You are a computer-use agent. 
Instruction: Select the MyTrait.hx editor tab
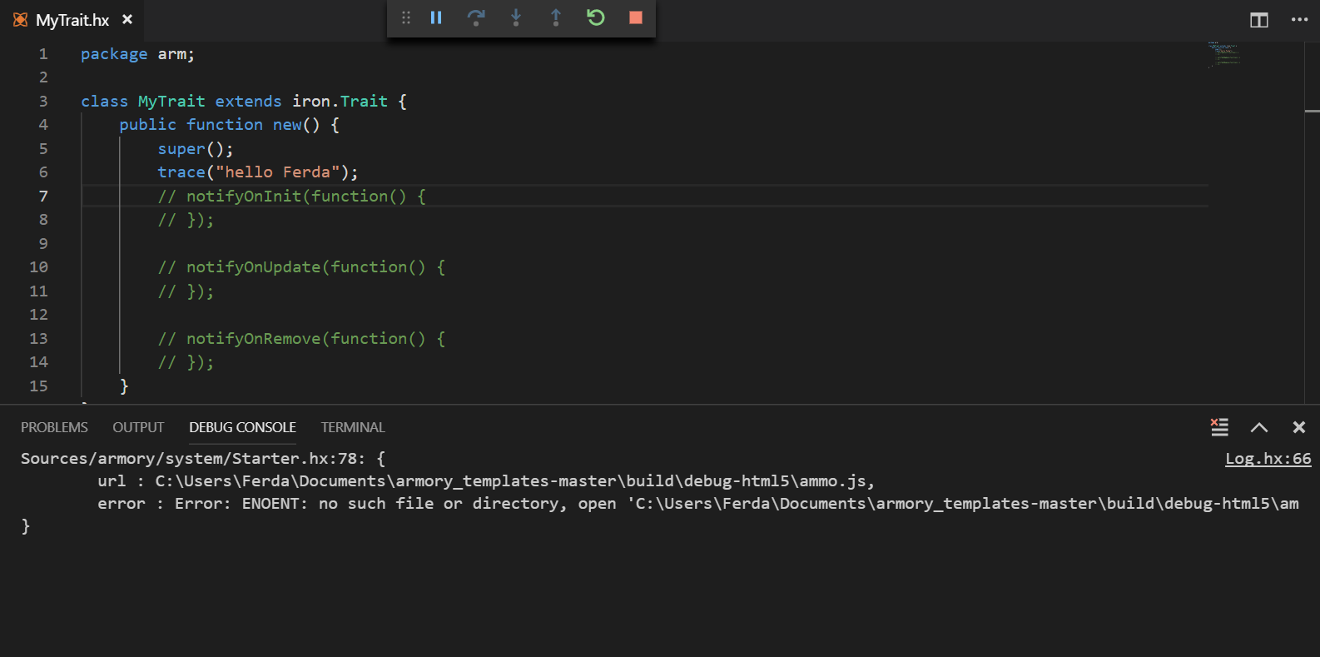click(73, 20)
